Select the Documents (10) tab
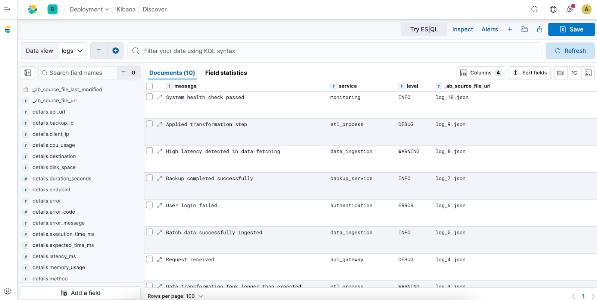 172,73
